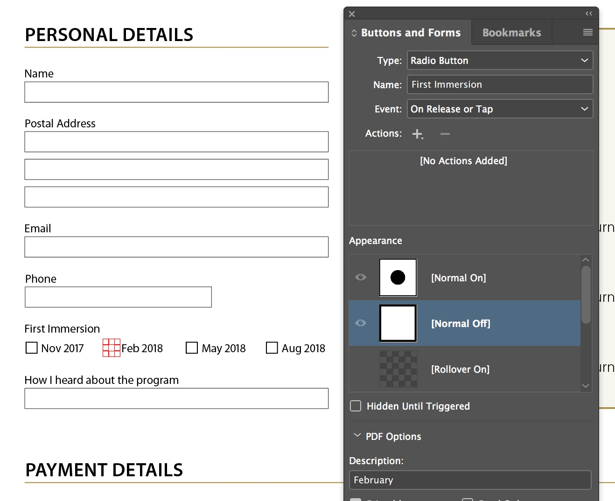Screen dimensions: 615x501
Task: Click the third Postal Address field
Action: [176, 197]
